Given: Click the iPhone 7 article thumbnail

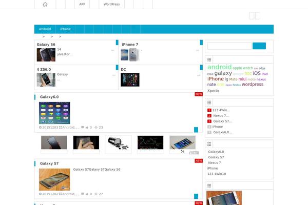Looking at the screenshot, I should tap(130, 55).
